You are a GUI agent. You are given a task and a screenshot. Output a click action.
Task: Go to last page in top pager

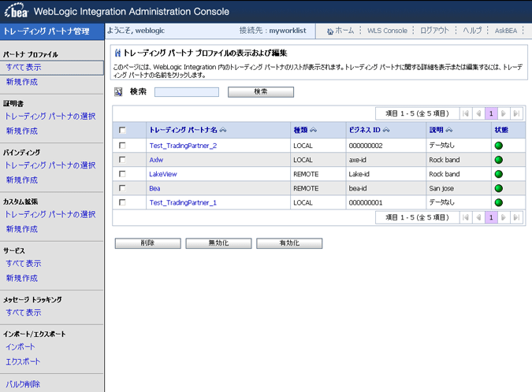[x=516, y=113]
